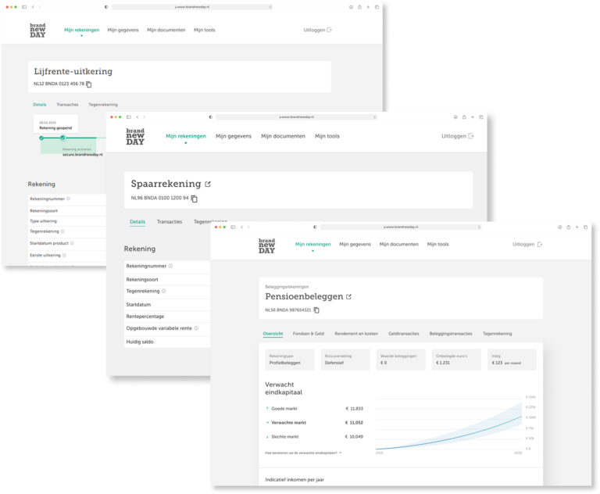600x494 pixels.
Task: Click info icon next to Opgebouwde variabele rente
Action: point(196,328)
